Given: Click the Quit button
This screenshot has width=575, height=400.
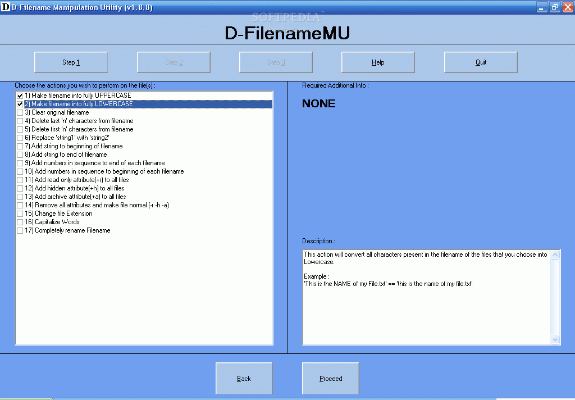Looking at the screenshot, I should point(481,62).
